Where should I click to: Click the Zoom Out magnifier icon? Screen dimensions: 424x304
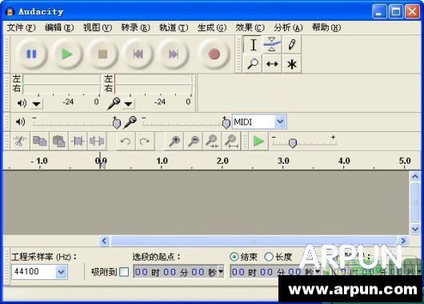[194, 141]
